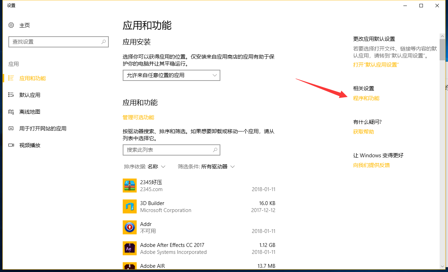This screenshot has height=272, width=448.
Task: Click the Microsoft Corporation publisher text
Action: [x=166, y=210]
